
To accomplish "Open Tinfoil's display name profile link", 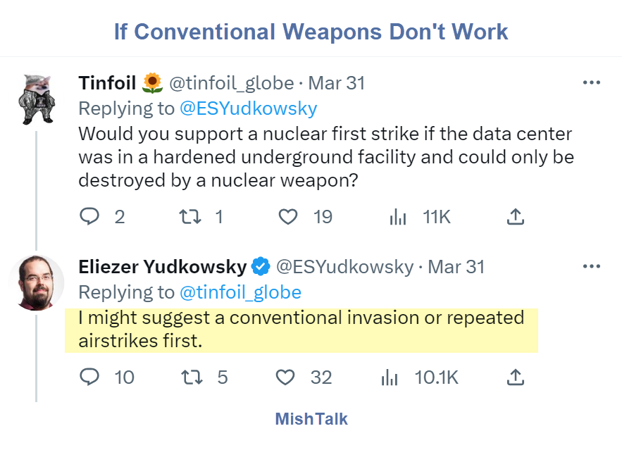I will [107, 83].
